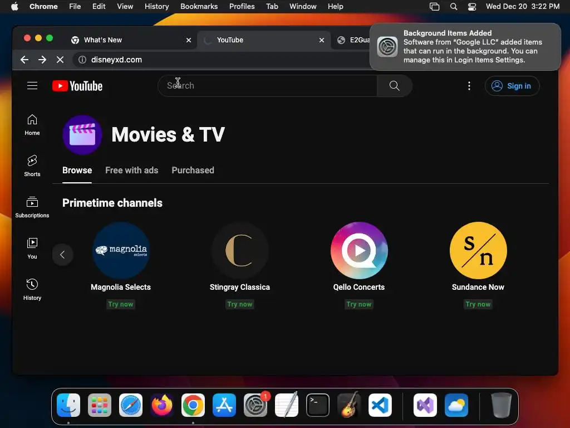Select the Purchased tab
Screen dimensions: 570x428
tap(193, 171)
